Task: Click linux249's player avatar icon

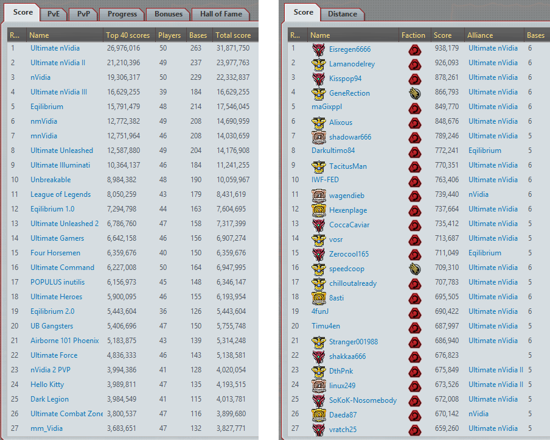Action: pyautogui.click(x=318, y=385)
